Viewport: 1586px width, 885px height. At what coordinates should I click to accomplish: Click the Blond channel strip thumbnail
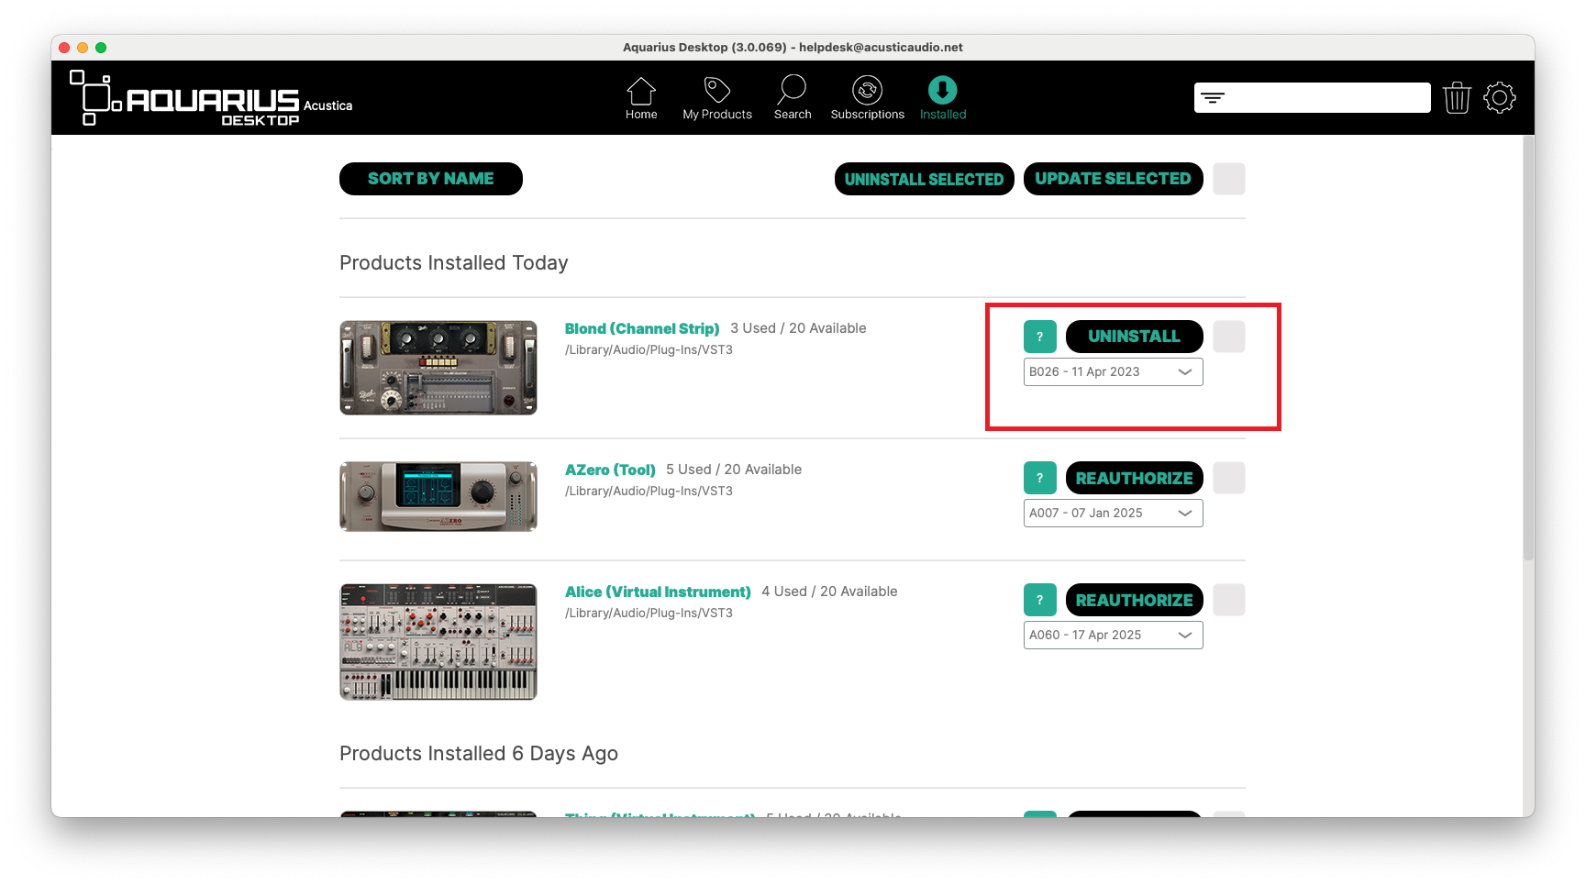[438, 368]
